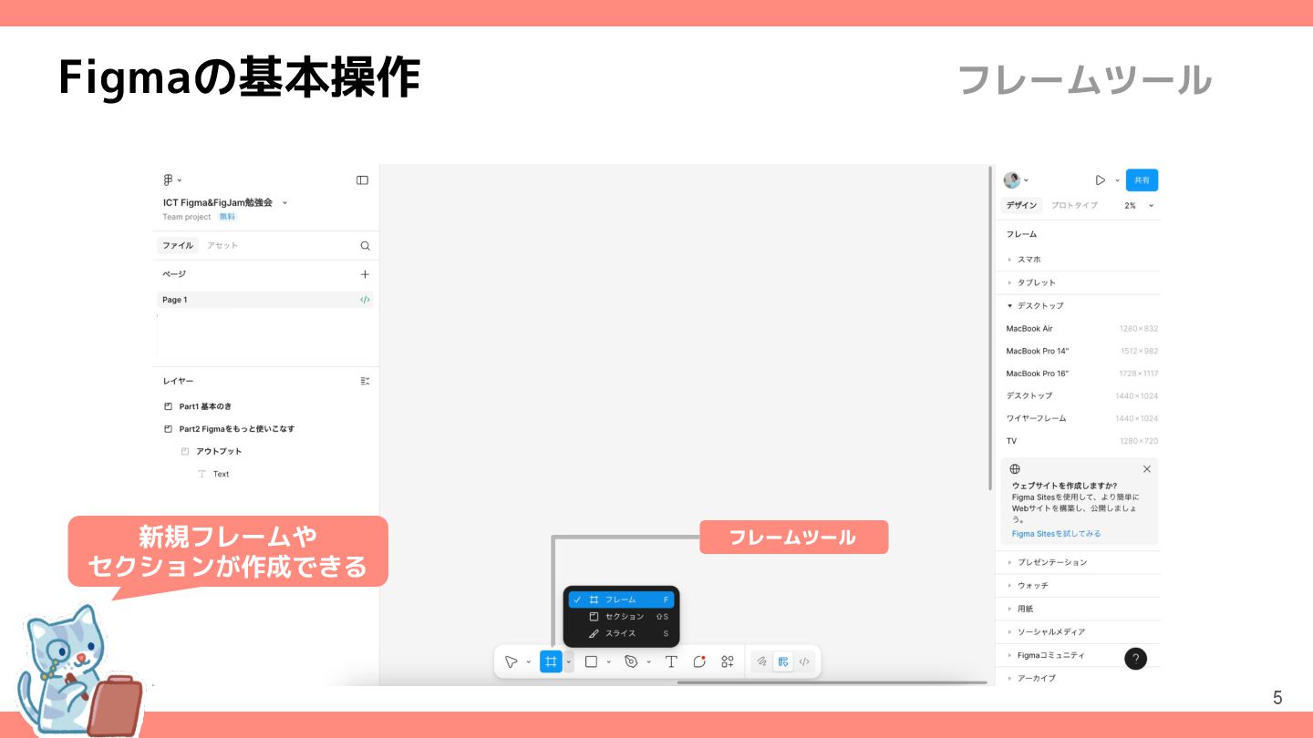Click the blue 共有 share button
Image resolution: width=1313 pixels, height=738 pixels.
tap(1142, 180)
